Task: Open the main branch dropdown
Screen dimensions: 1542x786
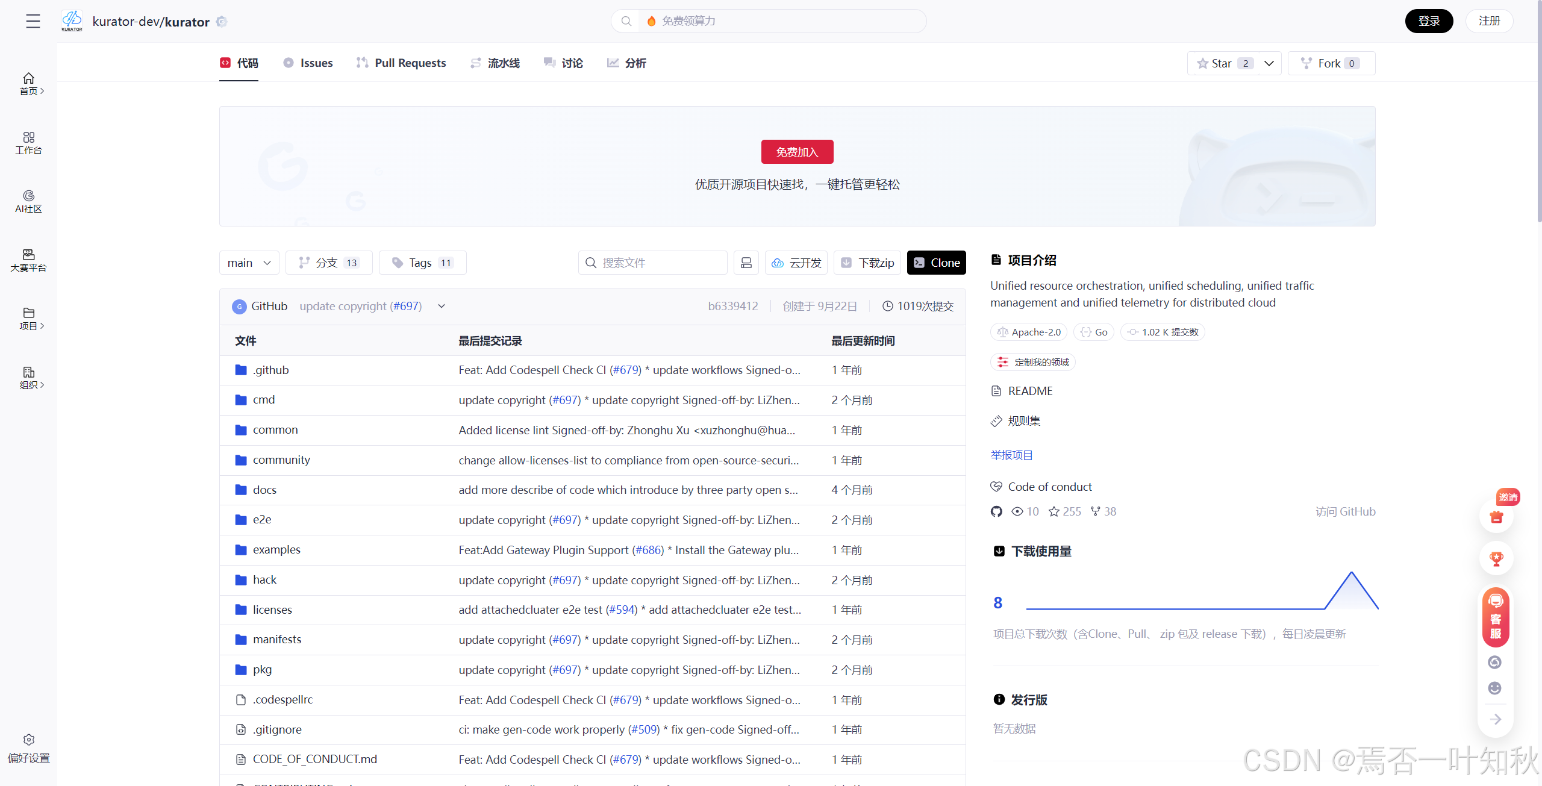Action: [249, 263]
